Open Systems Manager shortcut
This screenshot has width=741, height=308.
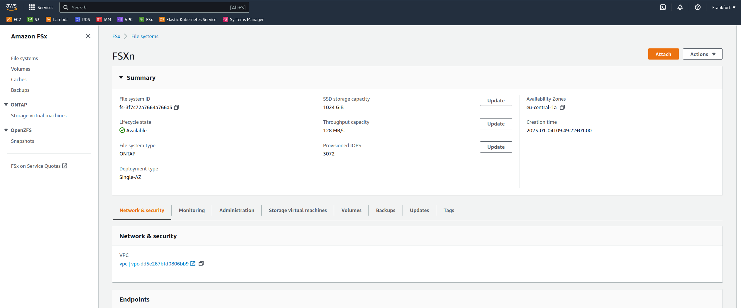coord(243,20)
